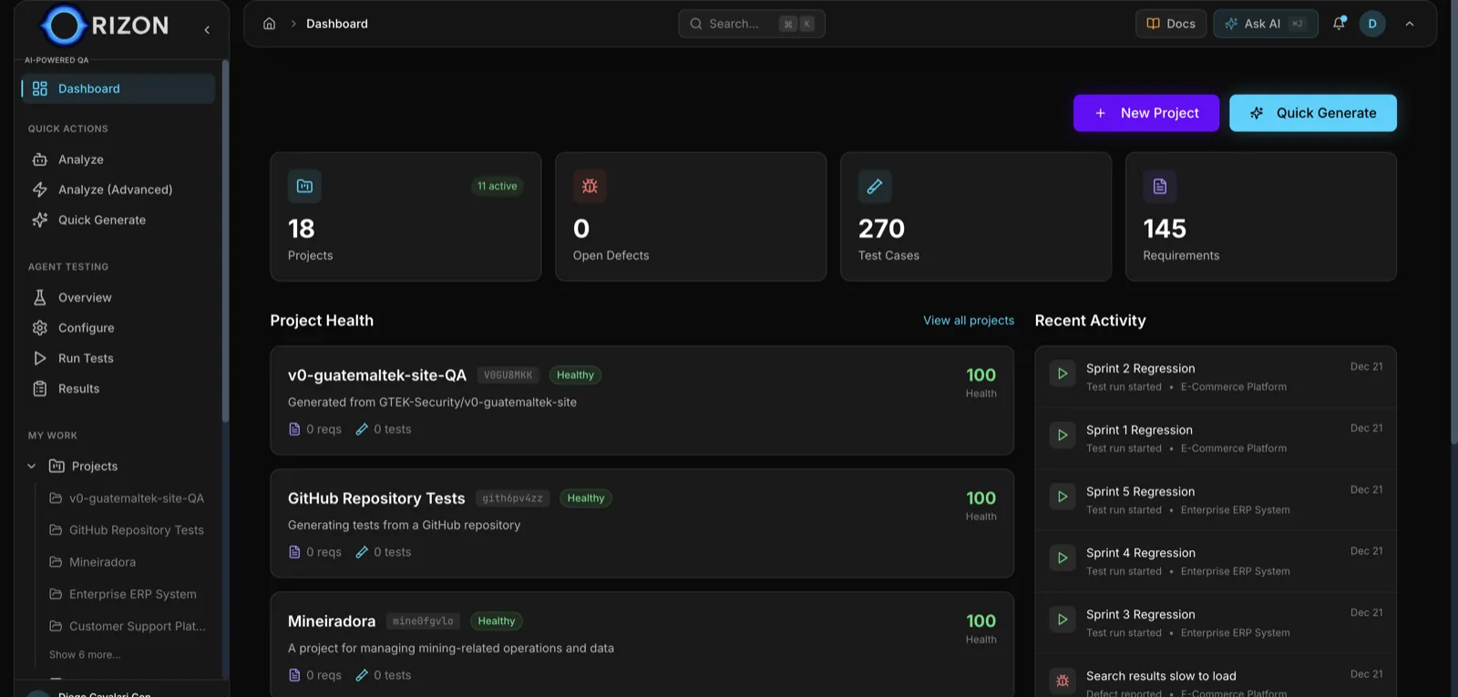1458x697 pixels.
Task: Open the user avatar D menu
Action: [1372, 24]
